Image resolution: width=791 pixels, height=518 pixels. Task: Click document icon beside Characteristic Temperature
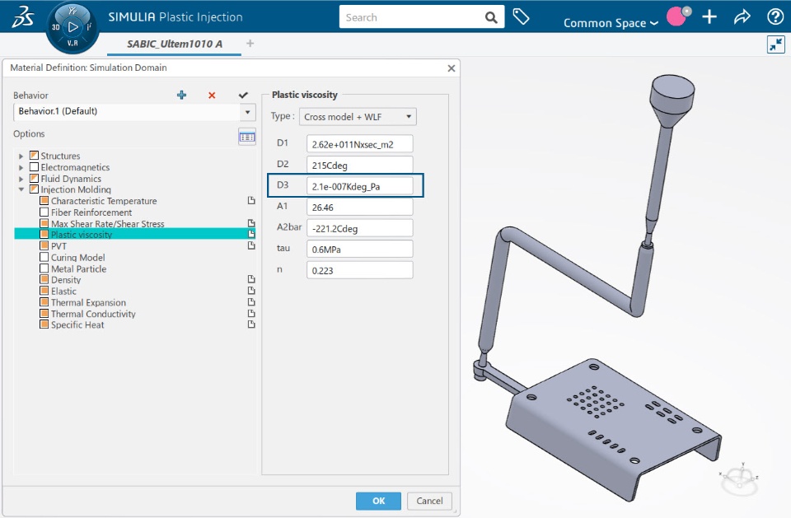point(251,201)
